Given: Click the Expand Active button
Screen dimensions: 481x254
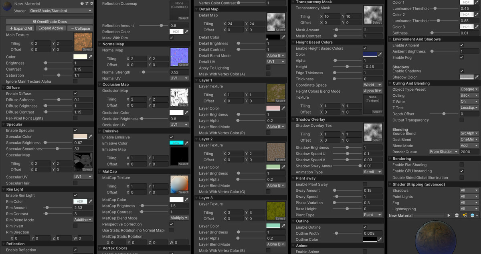Looking at the screenshot, I should tap(51, 28).
